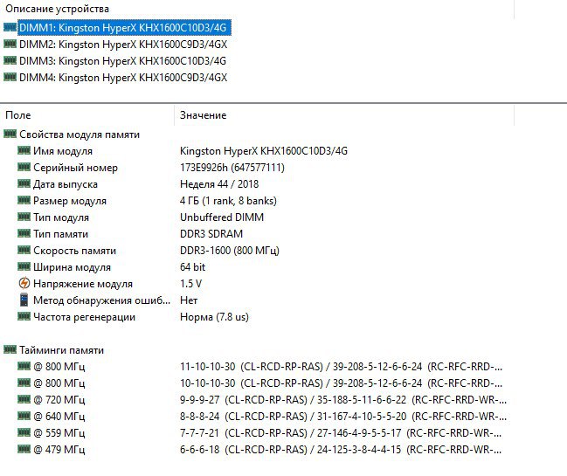
Task: Select the 'Тайминги памяти' group heading
Action: [61, 350]
